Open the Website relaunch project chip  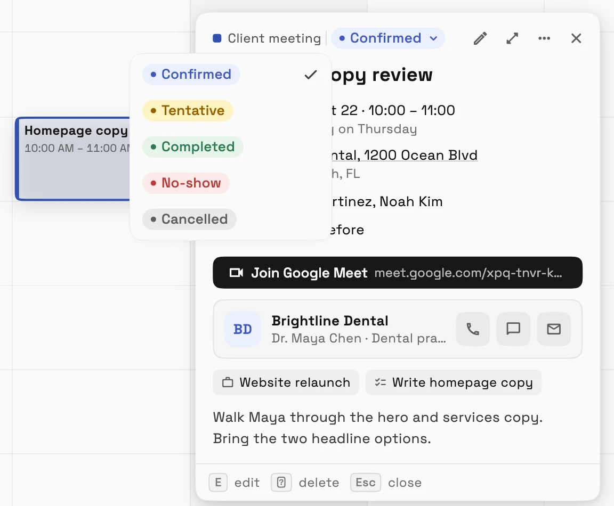pos(286,382)
